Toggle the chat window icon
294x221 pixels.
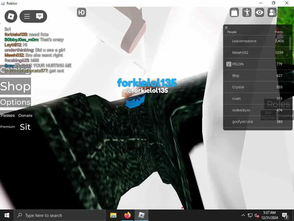[x=40, y=16]
